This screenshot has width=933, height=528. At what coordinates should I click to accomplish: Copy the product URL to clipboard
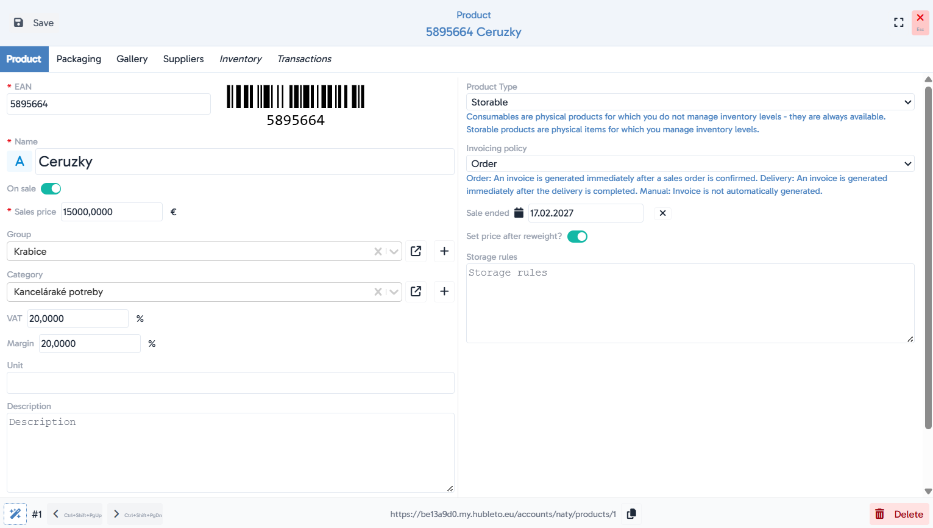[x=631, y=514]
